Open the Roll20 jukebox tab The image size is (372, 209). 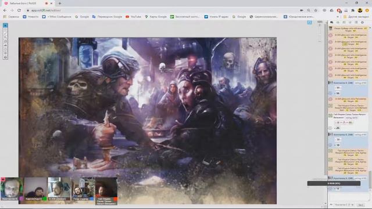[x=350, y=22]
